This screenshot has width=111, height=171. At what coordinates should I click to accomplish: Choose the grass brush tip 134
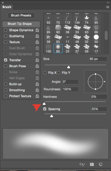77,19
